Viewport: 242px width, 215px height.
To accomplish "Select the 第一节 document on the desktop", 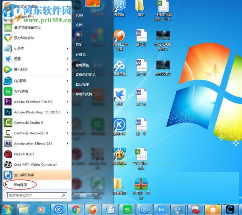I will (x=141, y=127).
